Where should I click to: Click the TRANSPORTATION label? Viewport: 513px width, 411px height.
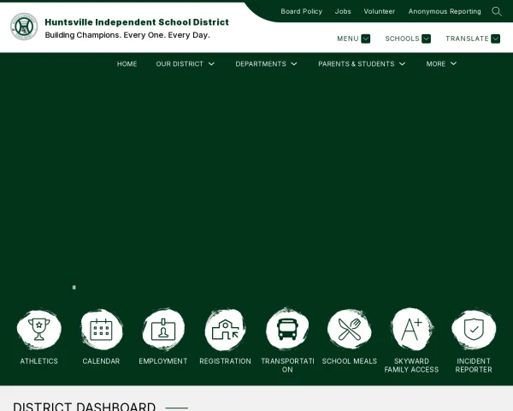(x=287, y=365)
